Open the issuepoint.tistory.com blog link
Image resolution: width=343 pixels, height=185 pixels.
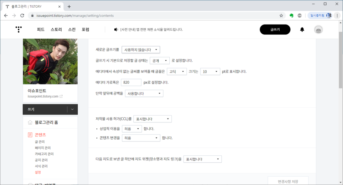coord(43,96)
